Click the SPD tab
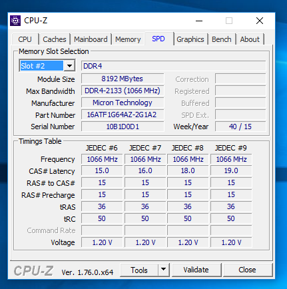Screen dimensions: 287x289 click(x=158, y=39)
